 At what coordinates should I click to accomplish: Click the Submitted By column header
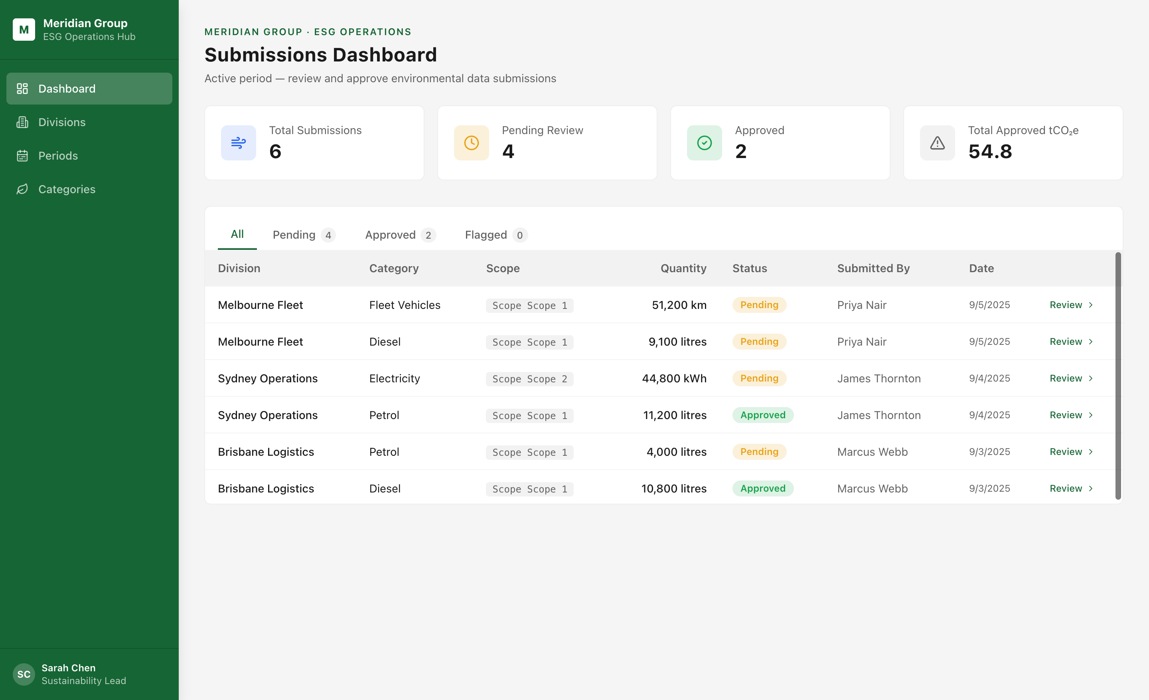873,268
